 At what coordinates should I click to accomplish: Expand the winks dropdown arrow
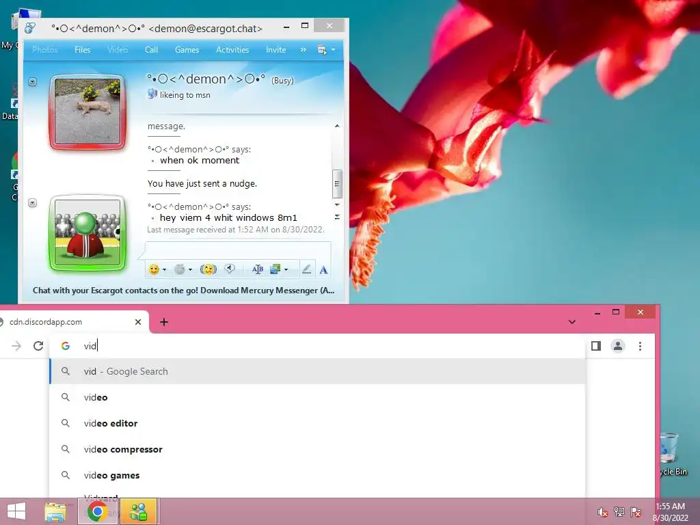[190, 269]
